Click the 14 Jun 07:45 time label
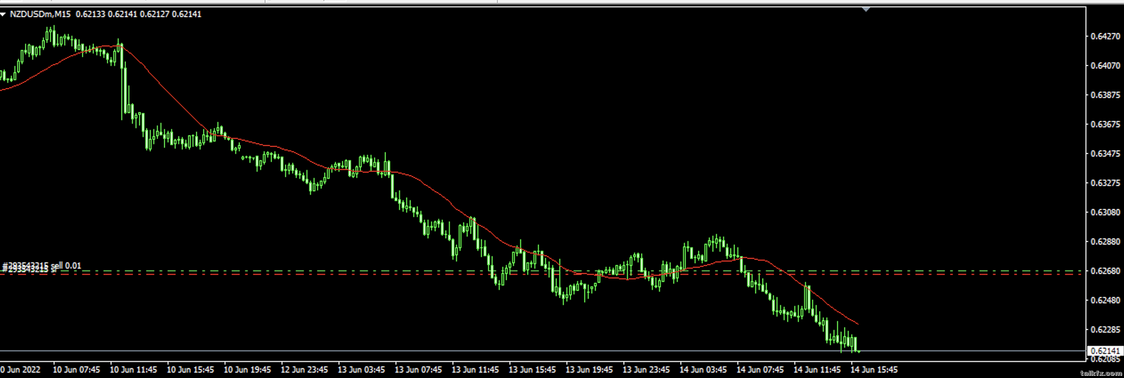The width and height of the screenshot is (1124, 378). pos(760,370)
